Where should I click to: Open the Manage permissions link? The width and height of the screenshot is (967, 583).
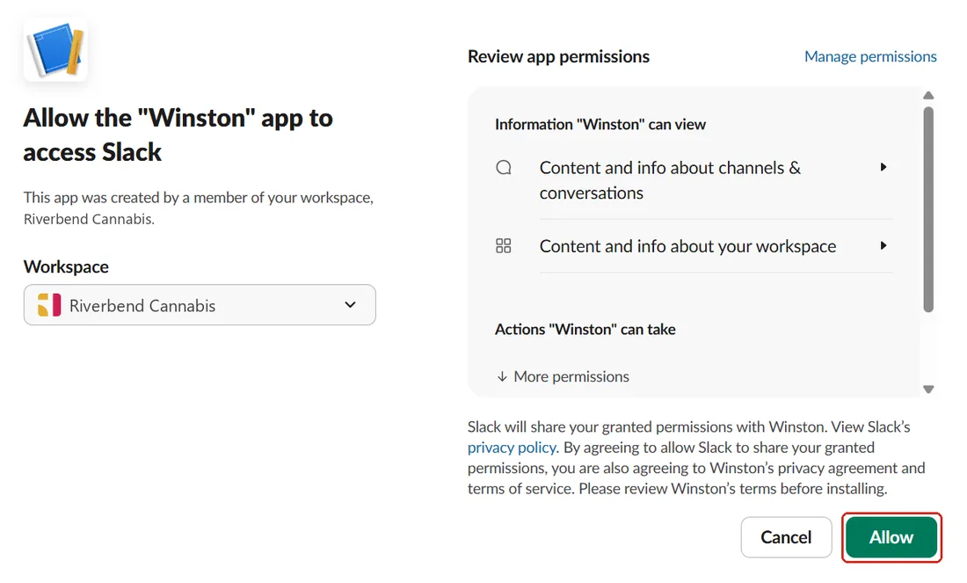(870, 56)
